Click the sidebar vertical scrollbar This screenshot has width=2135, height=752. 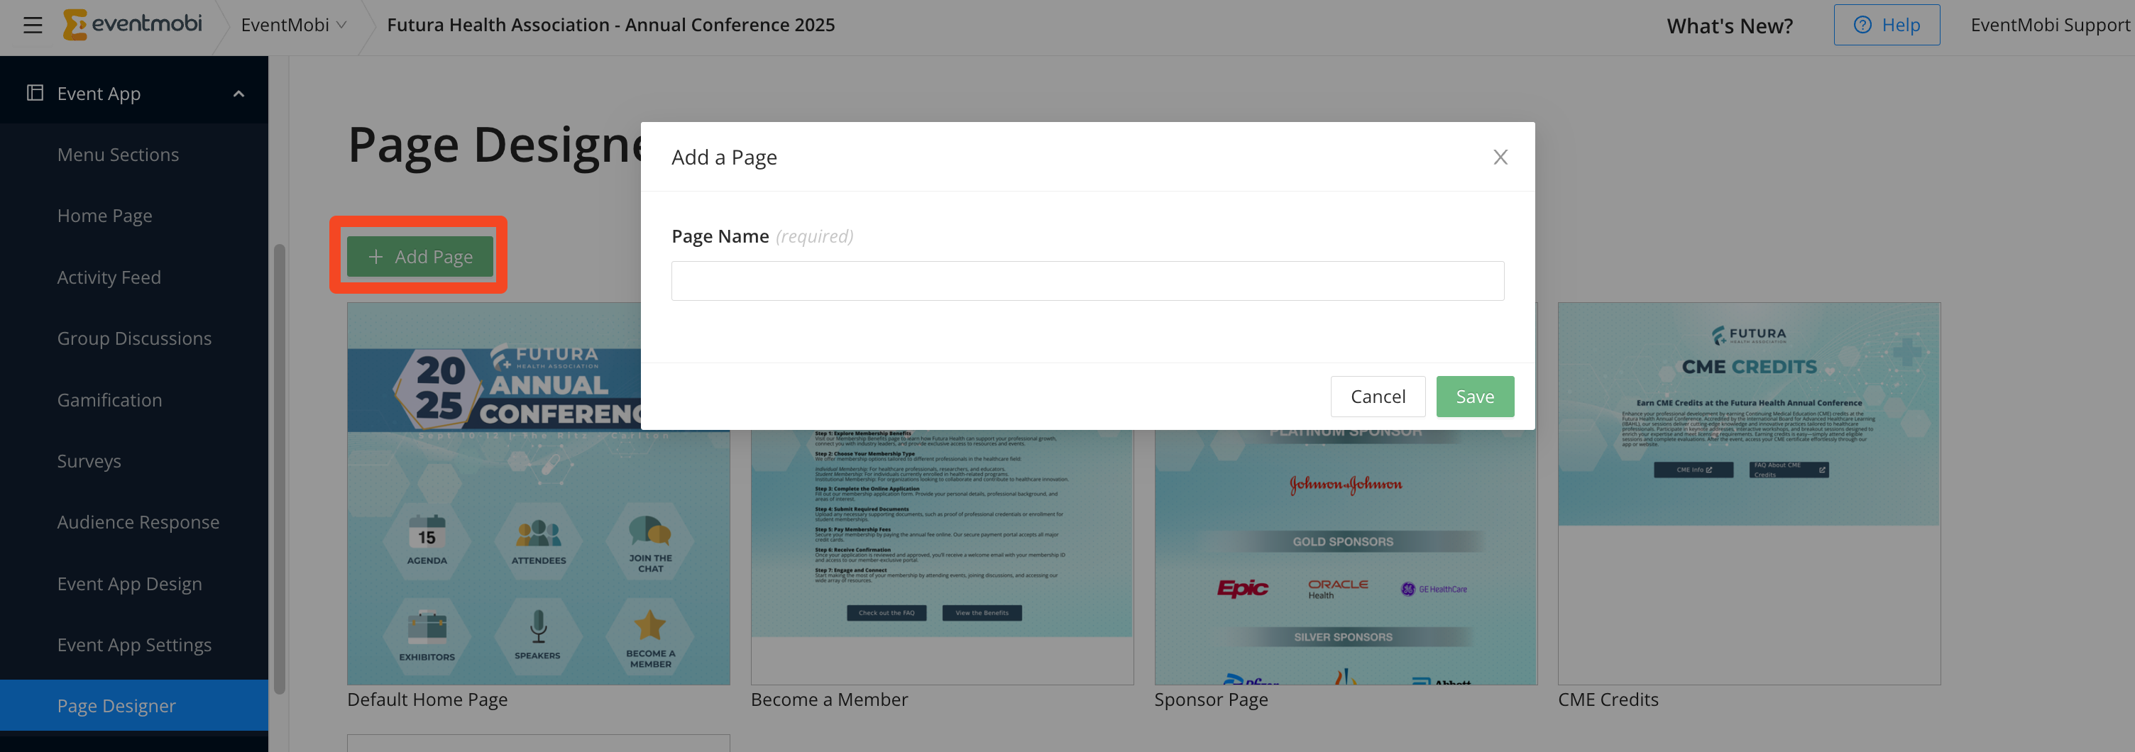[x=280, y=468]
